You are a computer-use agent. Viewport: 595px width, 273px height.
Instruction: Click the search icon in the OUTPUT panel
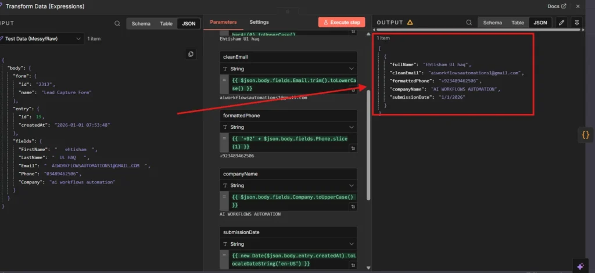click(469, 23)
